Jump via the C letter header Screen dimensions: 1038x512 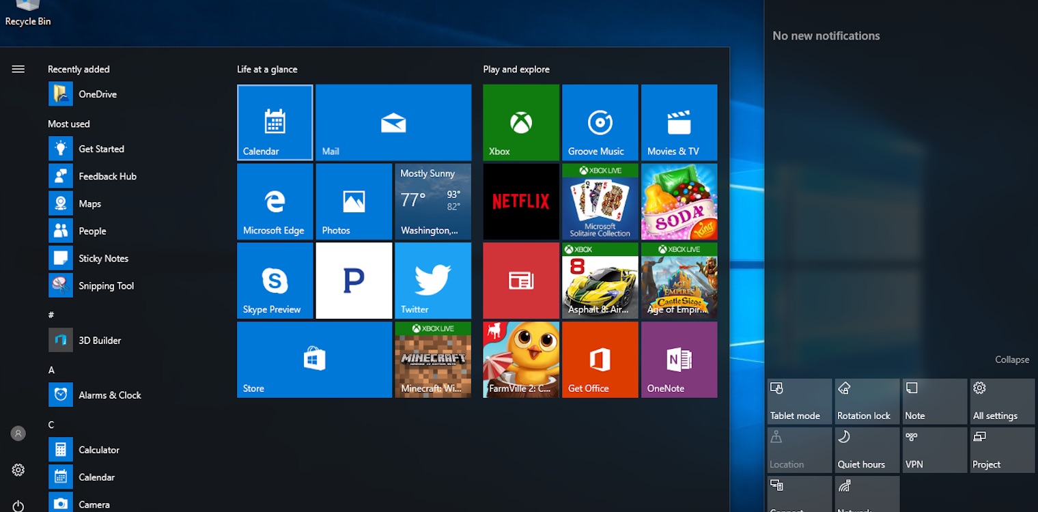51,425
